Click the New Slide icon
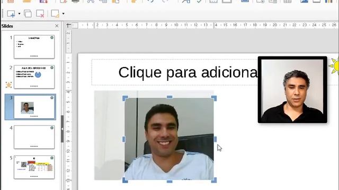 pyautogui.click(x=11, y=14)
